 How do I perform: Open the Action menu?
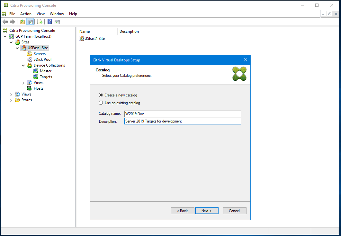[x=26, y=14]
